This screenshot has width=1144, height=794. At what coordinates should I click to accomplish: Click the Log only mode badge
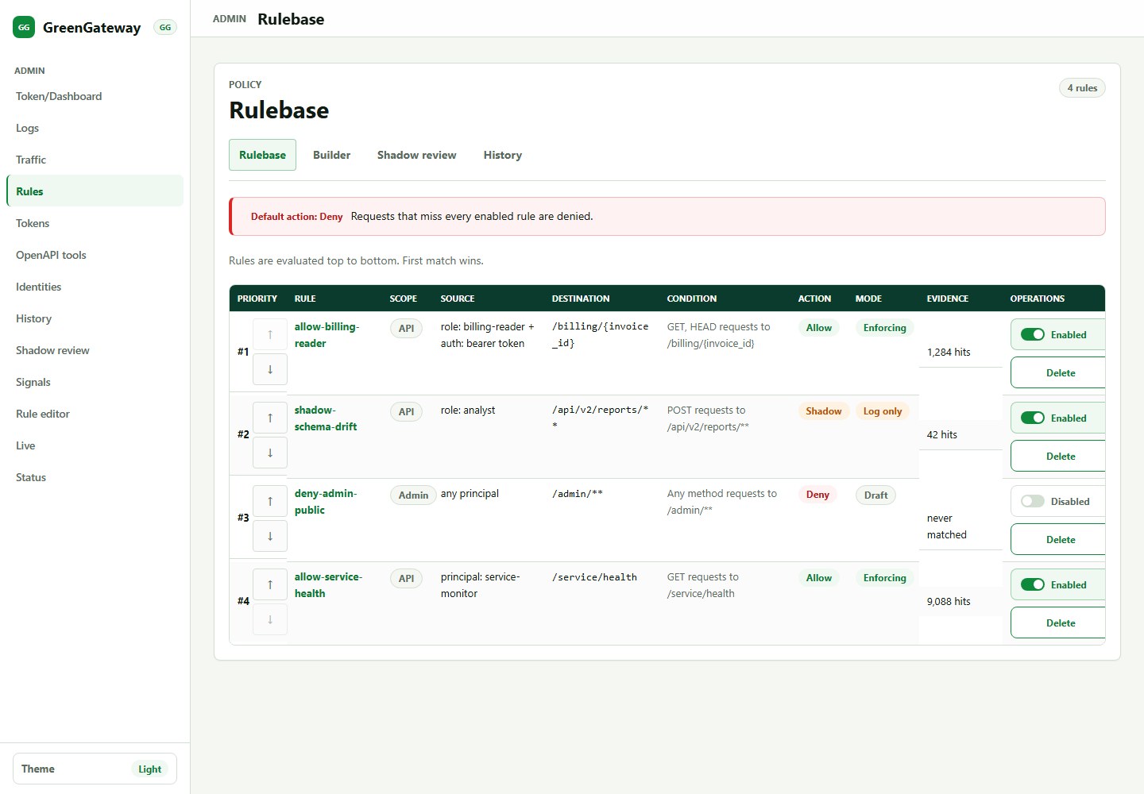883,411
